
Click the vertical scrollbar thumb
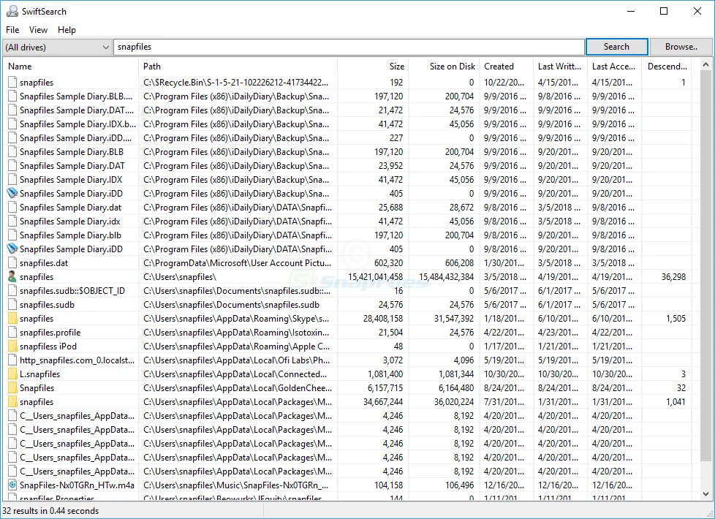(705, 266)
